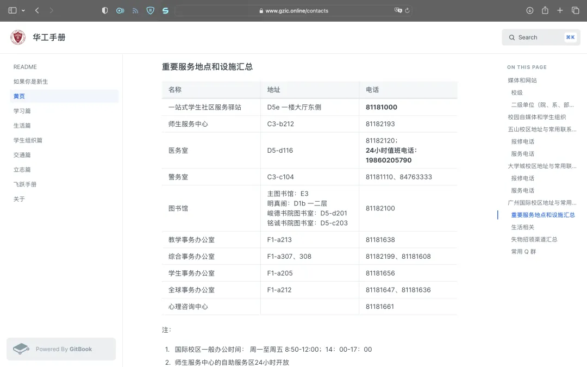Toggle the Safari sidebar button
The width and height of the screenshot is (587, 367).
coord(12,10)
